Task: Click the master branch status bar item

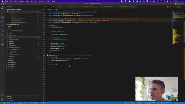Action: point(7,103)
